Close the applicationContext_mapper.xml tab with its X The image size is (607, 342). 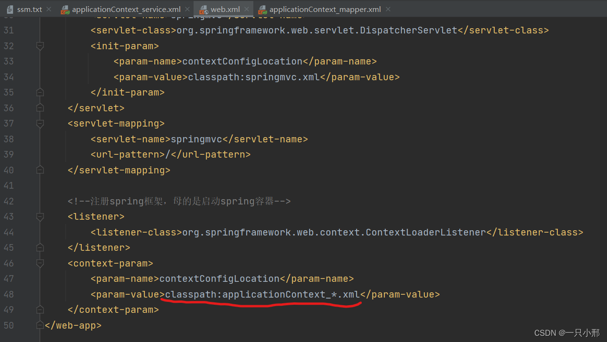pyautogui.click(x=387, y=9)
